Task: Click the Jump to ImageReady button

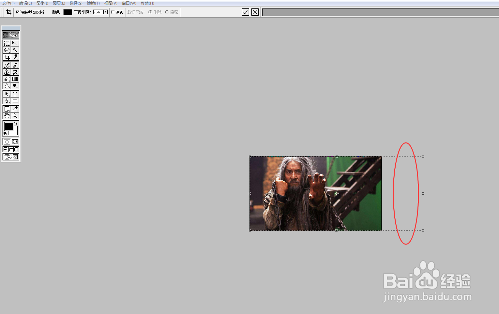Action: tap(11, 157)
